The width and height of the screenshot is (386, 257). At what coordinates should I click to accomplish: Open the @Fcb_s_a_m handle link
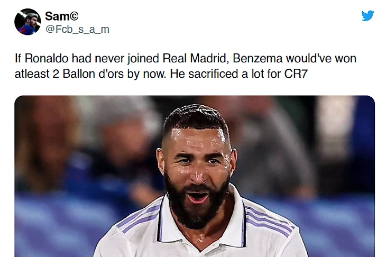coord(77,30)
